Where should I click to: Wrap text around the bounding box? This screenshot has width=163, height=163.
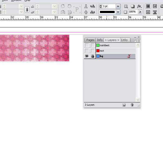click(x=155, y=6)
